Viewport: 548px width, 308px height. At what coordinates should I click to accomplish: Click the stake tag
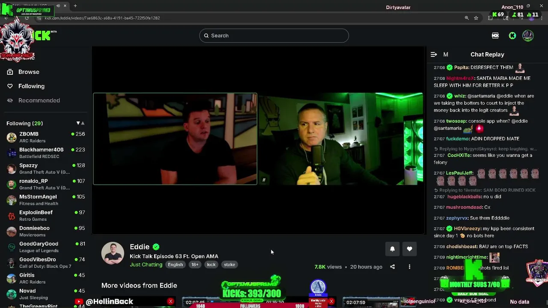click(229, 264)
